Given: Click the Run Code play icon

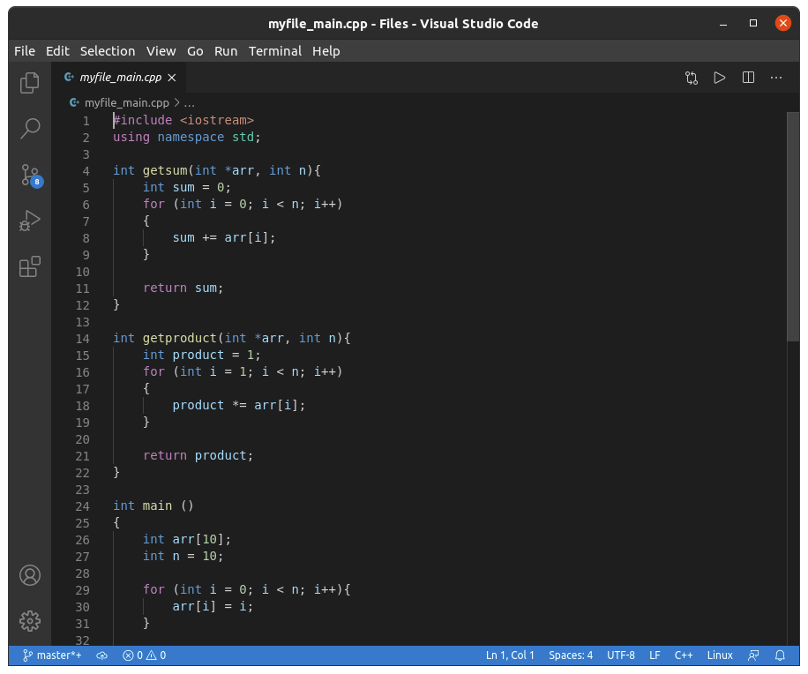Looking at the screenshot, I should (x=720, y=78).
